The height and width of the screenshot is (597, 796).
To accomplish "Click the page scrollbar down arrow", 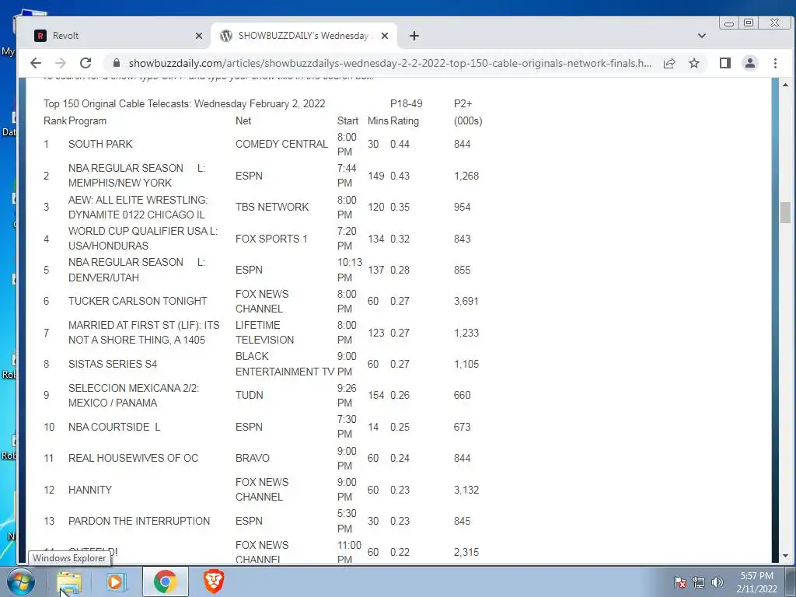I will click(x=785, y=555).
